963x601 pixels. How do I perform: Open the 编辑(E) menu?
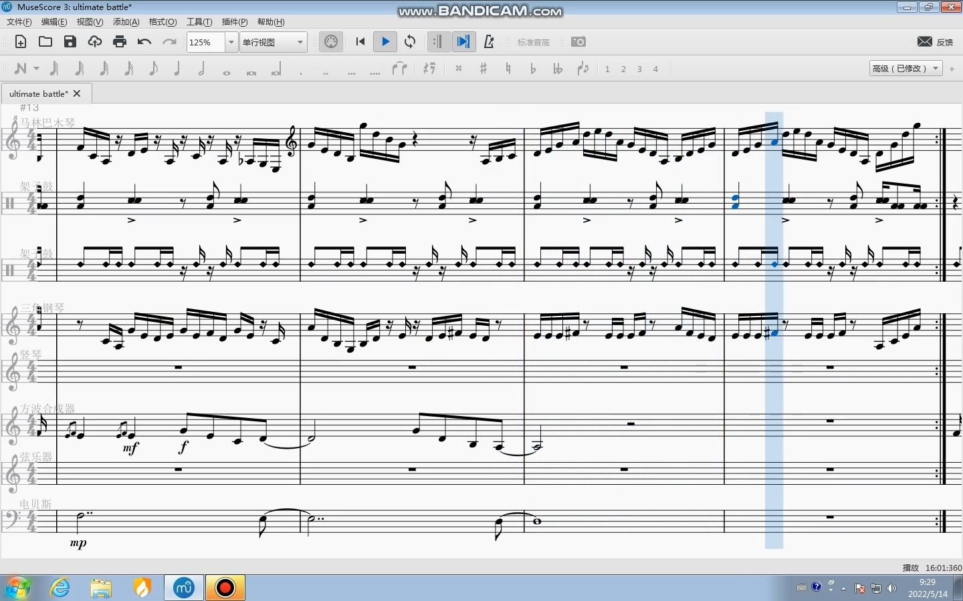[54, 22]
